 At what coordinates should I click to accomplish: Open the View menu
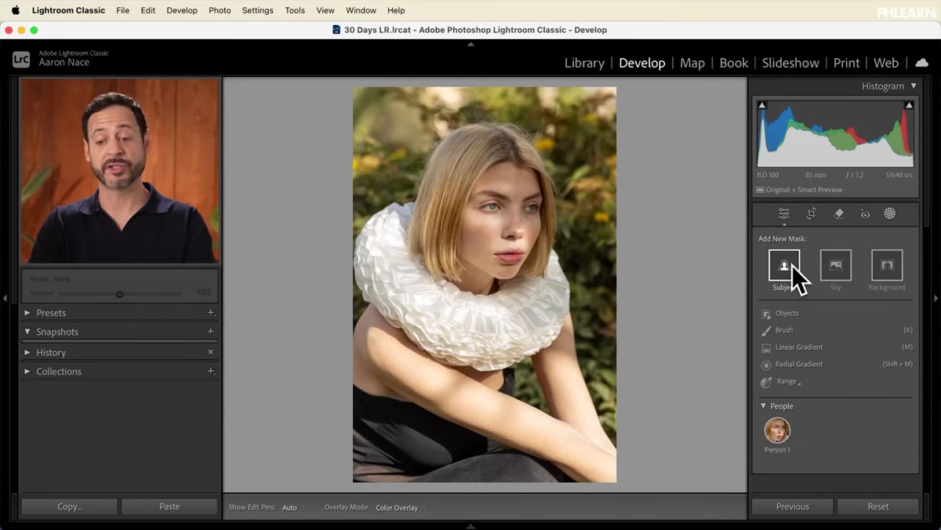(x=325, y=10)
